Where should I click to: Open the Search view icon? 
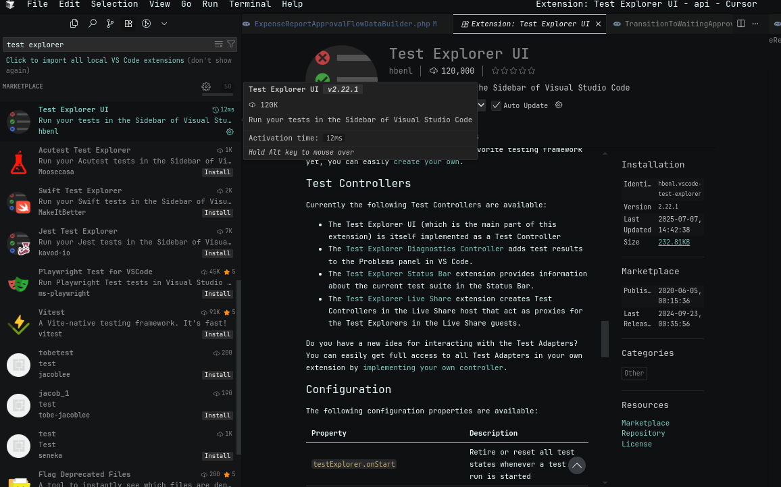(93, 24)
